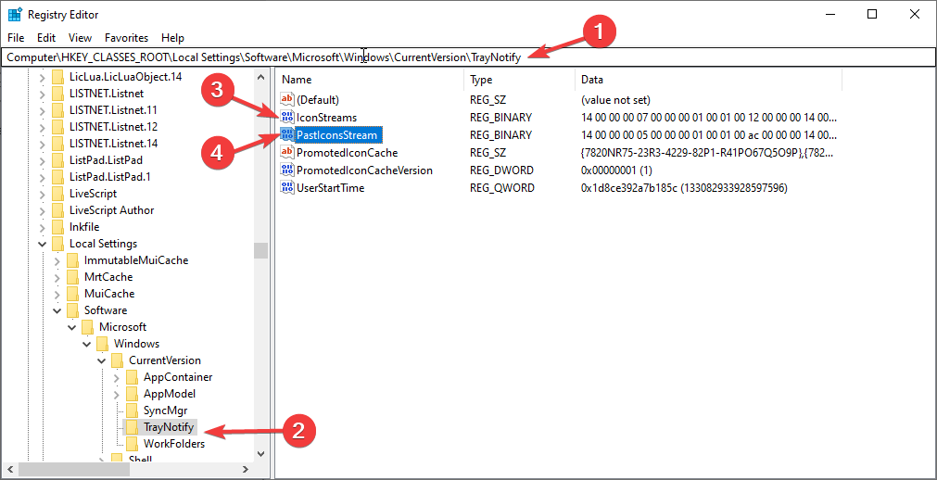The height and width of the screenshot is (480, 937).
Task: Sort values by the Name column header
Action: (x=371, y=80)
